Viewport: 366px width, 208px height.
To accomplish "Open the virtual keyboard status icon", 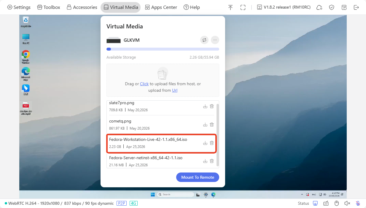I will 326,203.
